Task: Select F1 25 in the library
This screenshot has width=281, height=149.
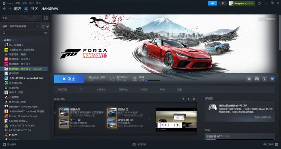Action: [24, 135]
